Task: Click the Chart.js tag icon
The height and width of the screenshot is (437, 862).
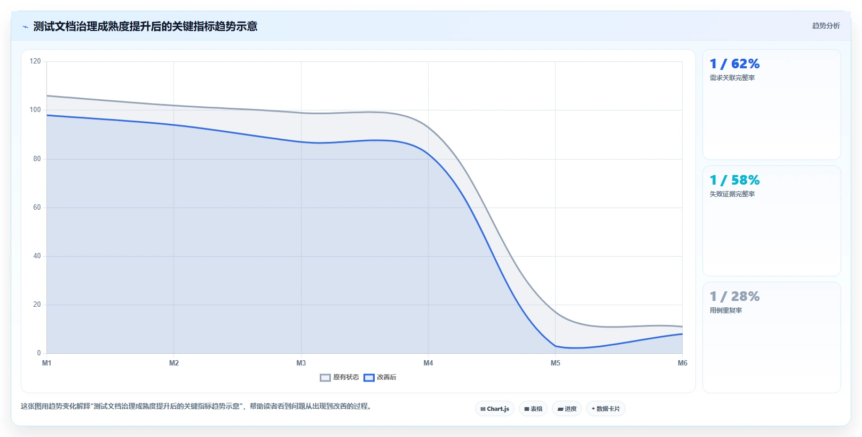Action: (x=483, y=409)
